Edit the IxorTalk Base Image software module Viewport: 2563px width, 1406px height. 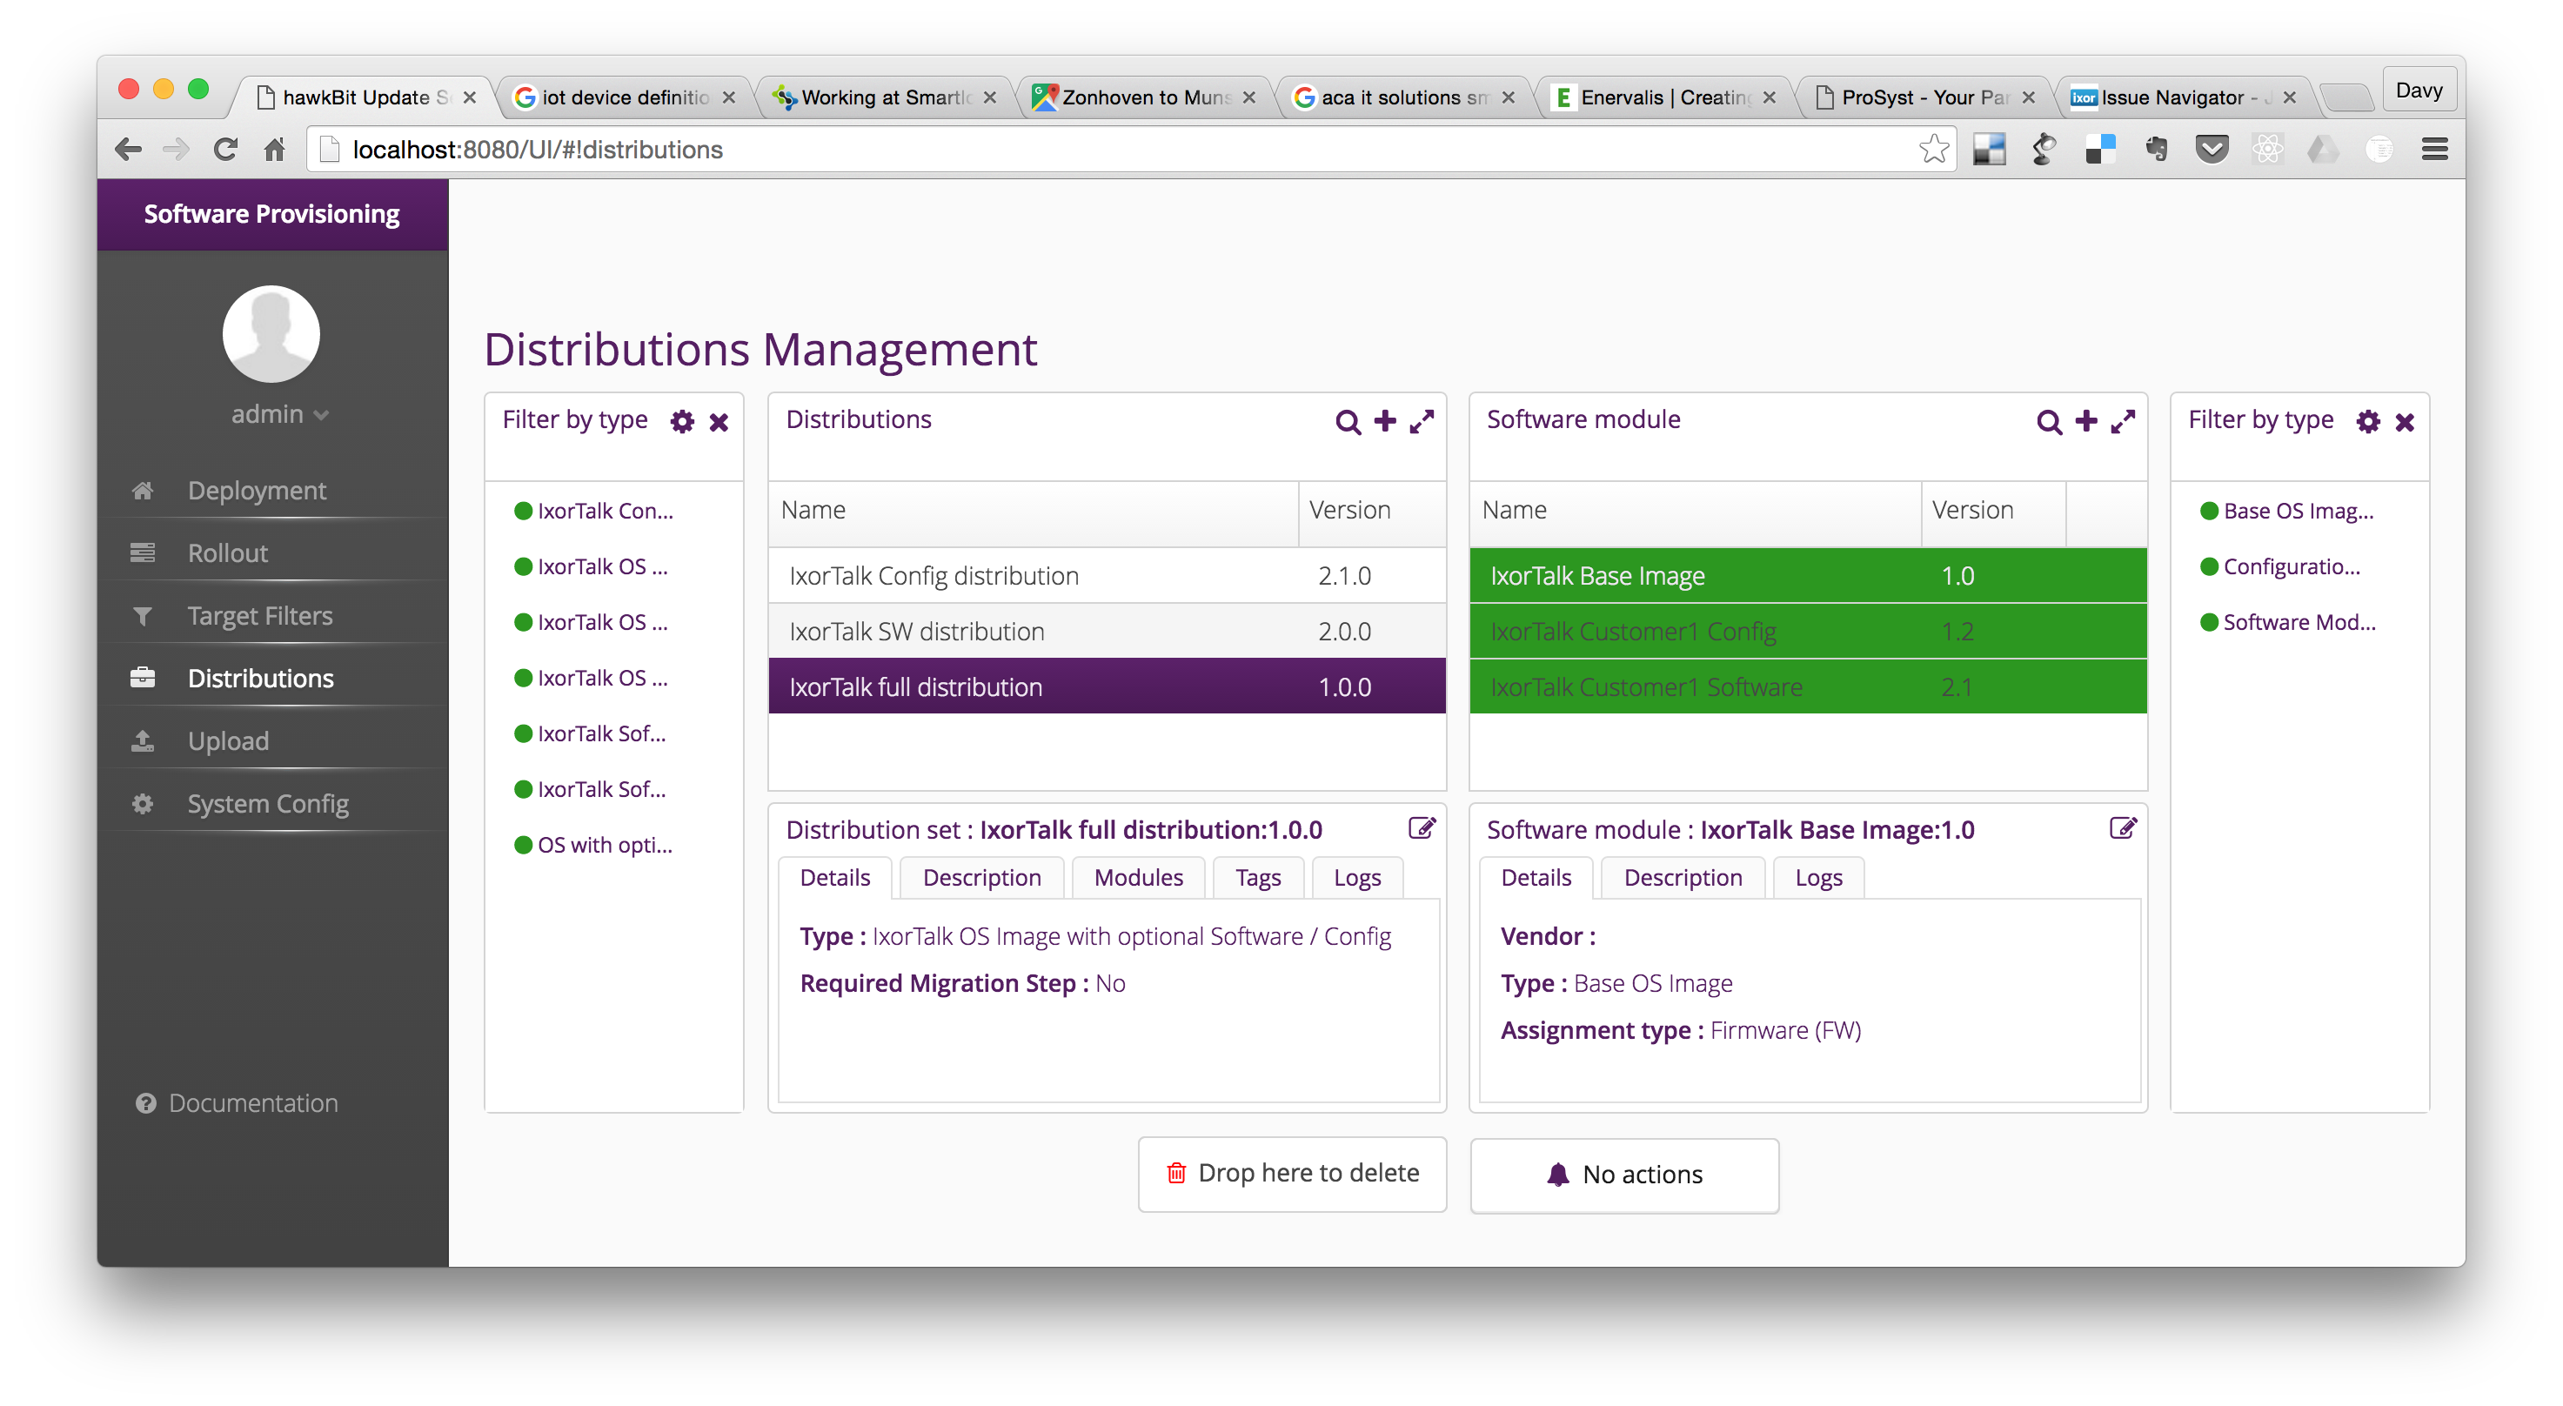(2122, 828)
